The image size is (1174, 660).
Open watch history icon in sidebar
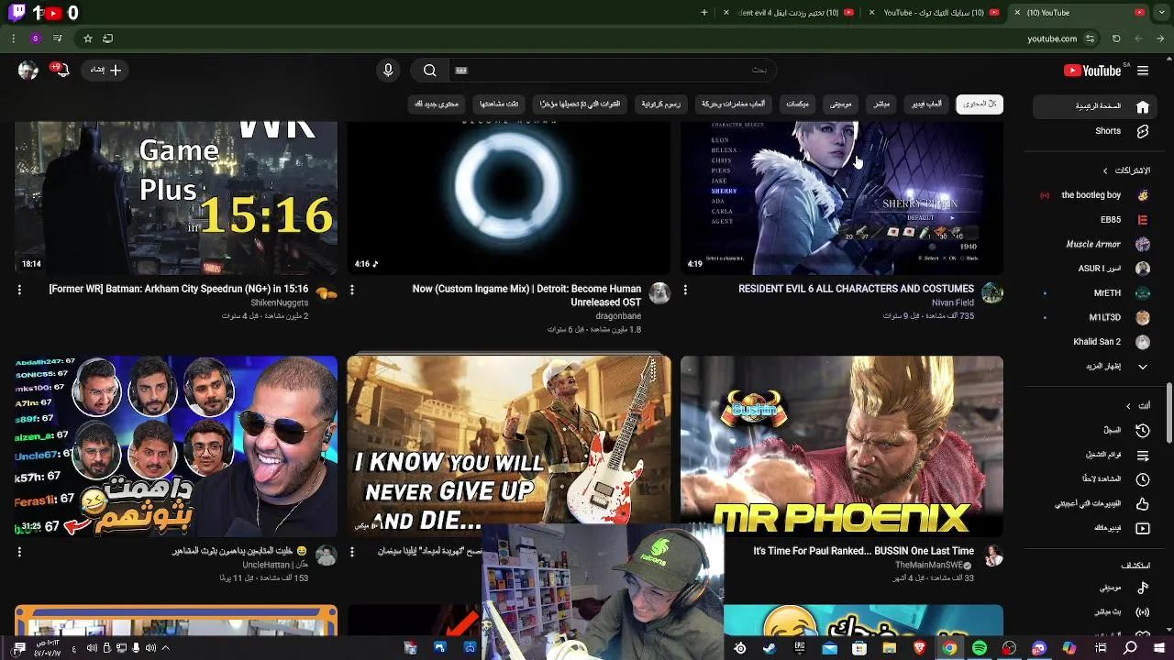(x=1143, y=430)
